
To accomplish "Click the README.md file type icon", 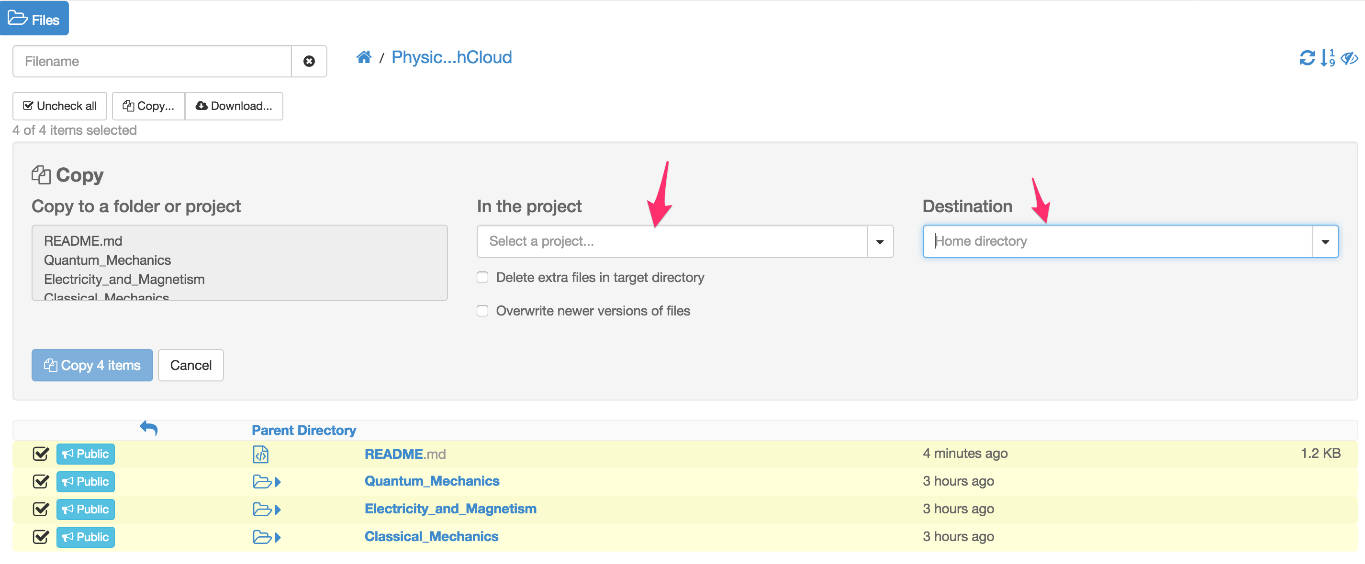I will pos(260,454).
